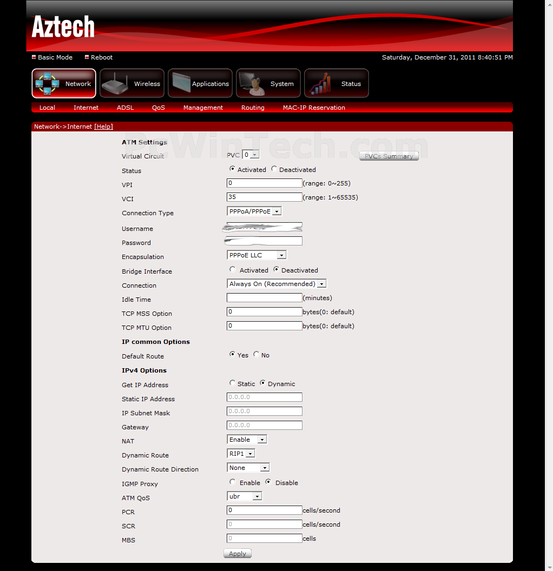Viewport: 553px width, 571px height.
Task: Open the Status section
Action: pos(336,83)
